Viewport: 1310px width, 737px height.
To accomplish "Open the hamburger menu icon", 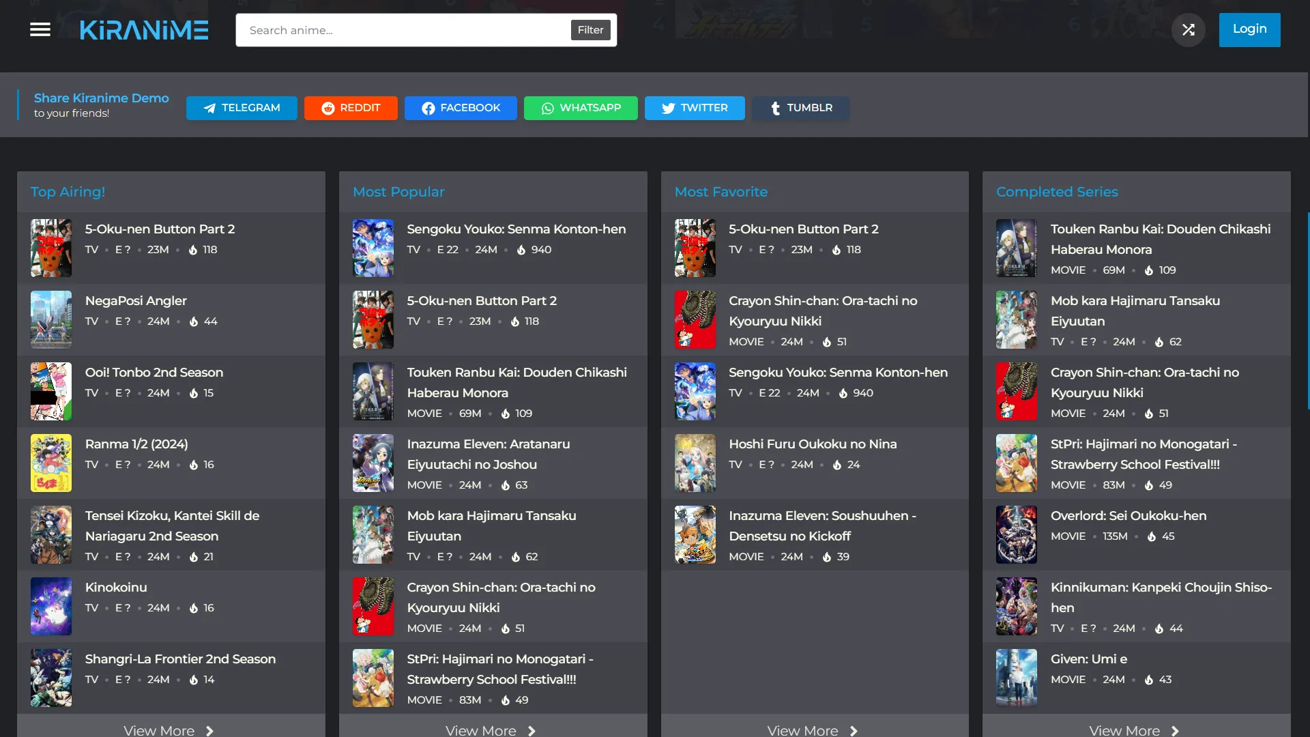I will click(x=40, y=29).
